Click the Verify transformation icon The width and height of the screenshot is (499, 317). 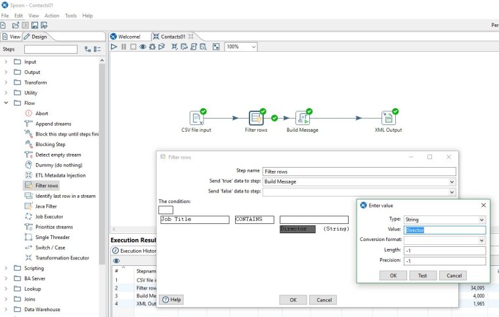pyautogui.click(x=175, y=47)
